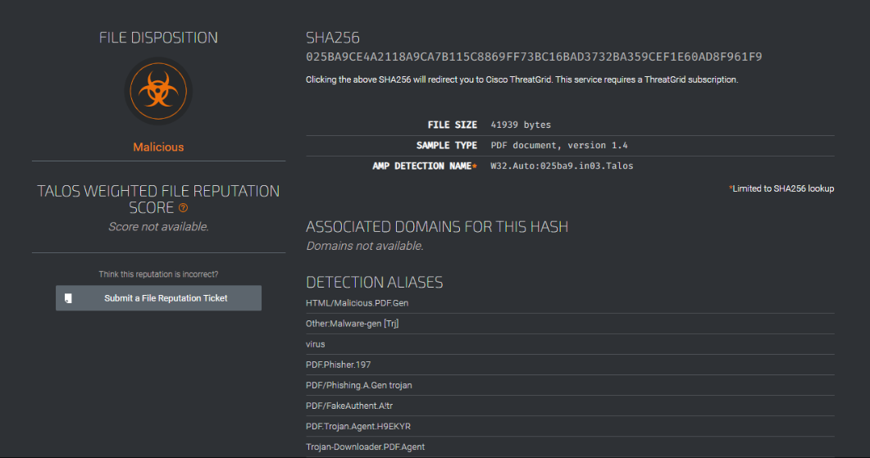Click the Limited to SHA256 lookup note
The height and width of the screenshot is (458, 870).
coord(781,188)
